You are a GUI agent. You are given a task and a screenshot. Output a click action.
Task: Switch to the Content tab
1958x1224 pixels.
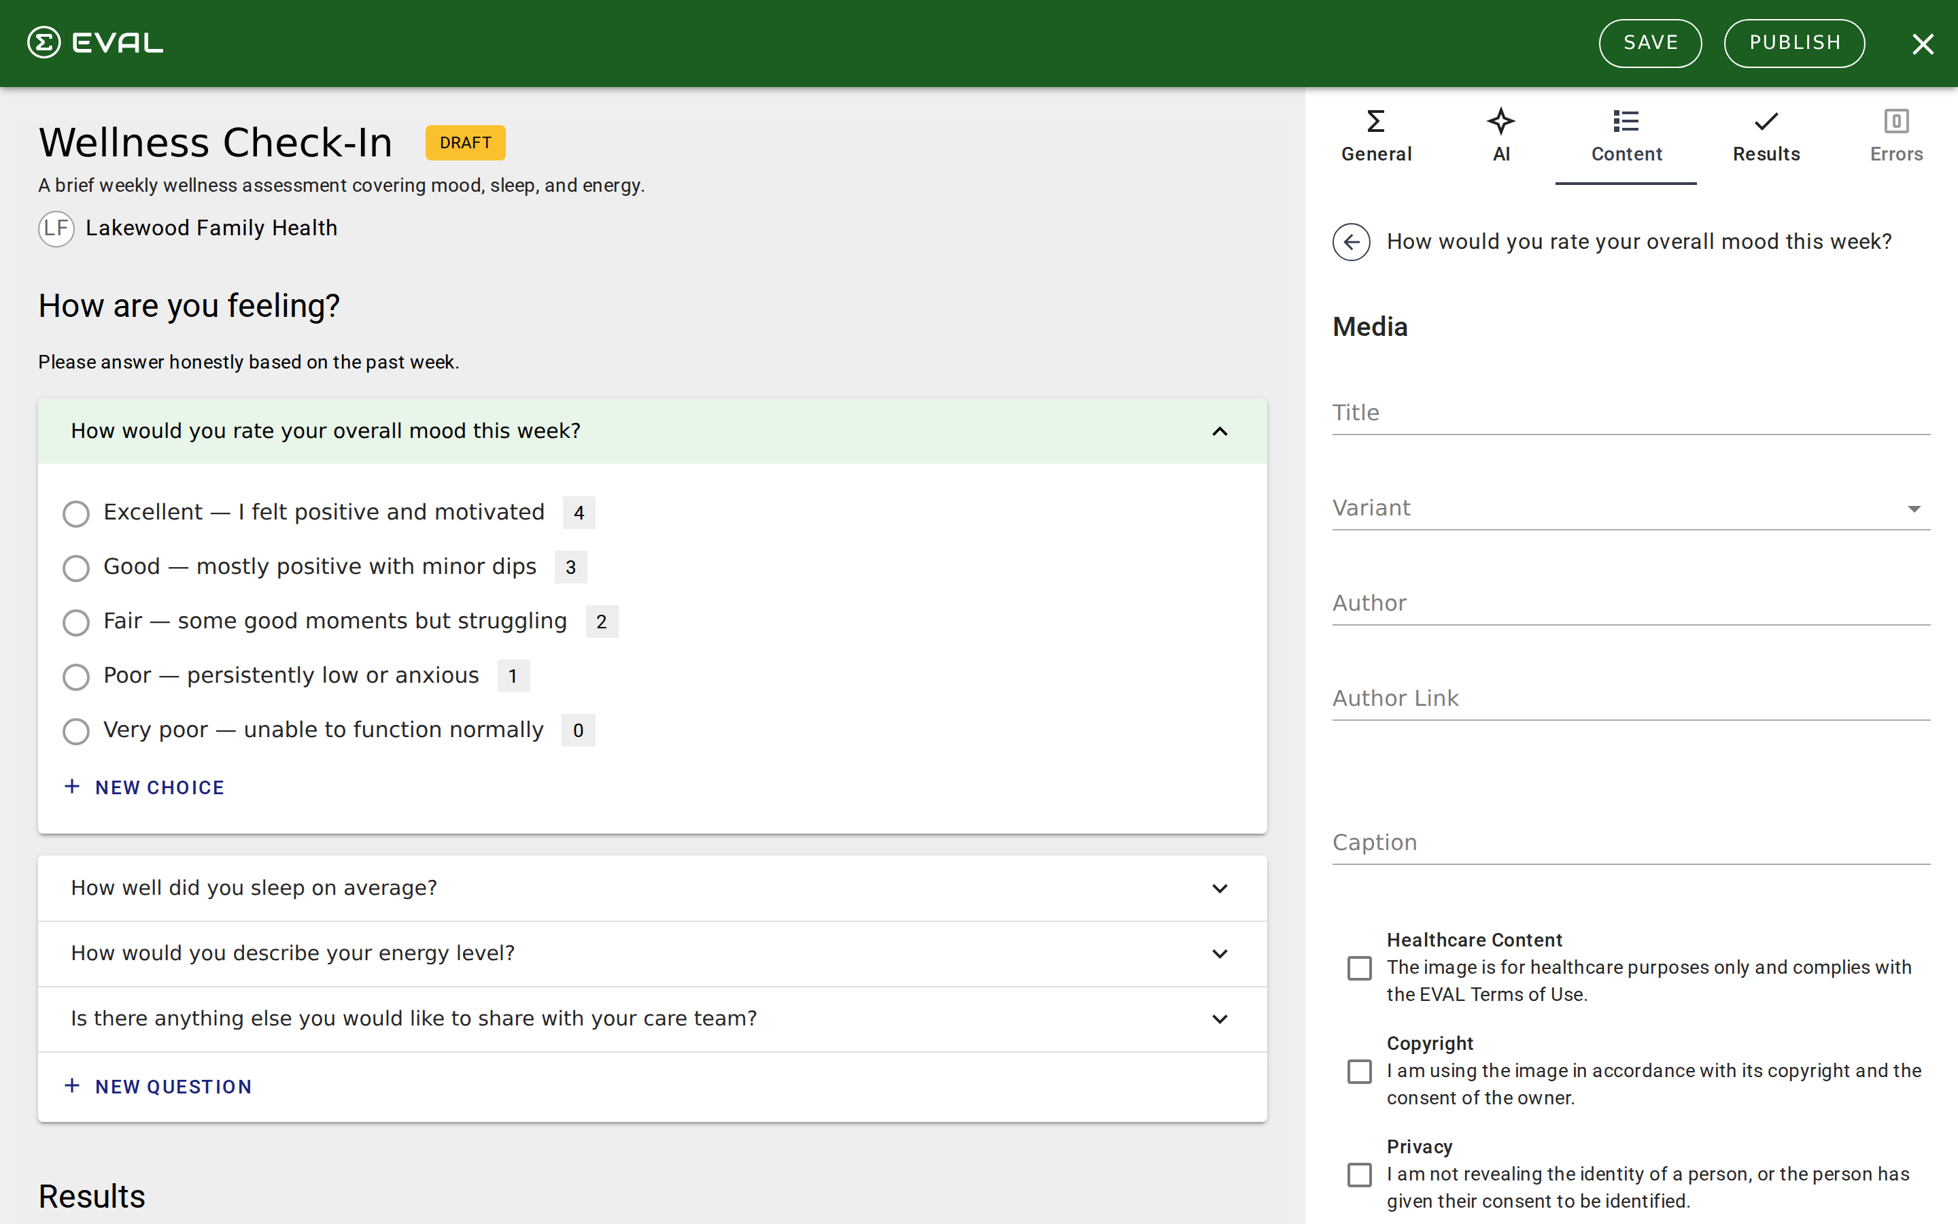(1626, 137)
